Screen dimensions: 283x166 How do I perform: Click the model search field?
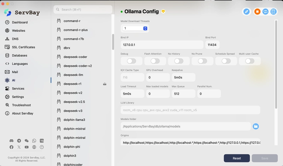tap(83, 10)
